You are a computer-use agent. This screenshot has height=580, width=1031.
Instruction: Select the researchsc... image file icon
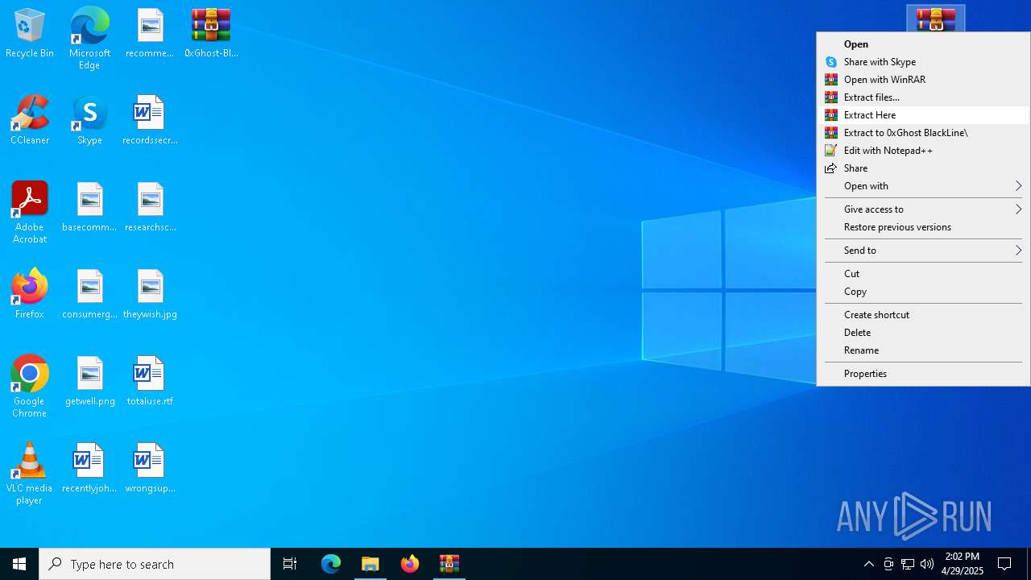click(150, 208)
